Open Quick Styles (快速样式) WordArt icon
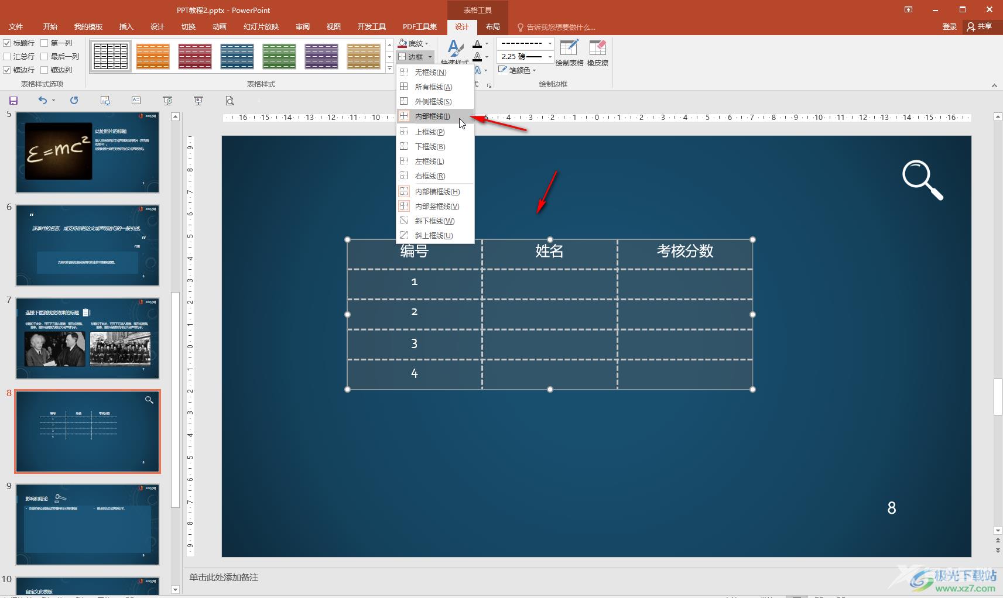Screen dimensions: 1003x598 (455, 52)
